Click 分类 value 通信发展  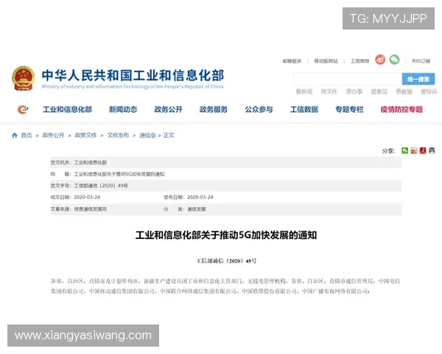coord(197,209)
